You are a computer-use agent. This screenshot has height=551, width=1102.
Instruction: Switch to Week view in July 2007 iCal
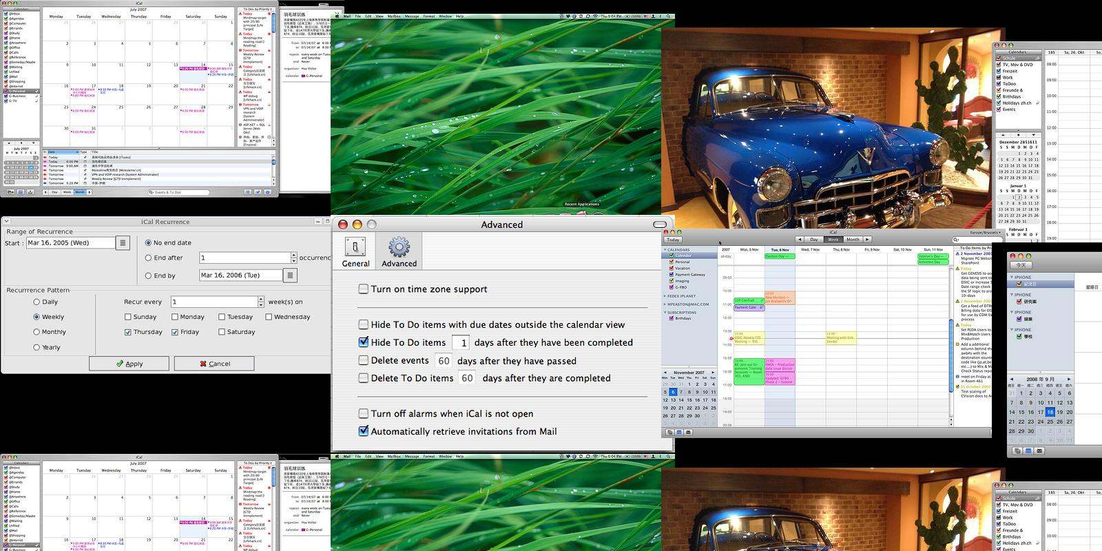(x=67, y=192)
